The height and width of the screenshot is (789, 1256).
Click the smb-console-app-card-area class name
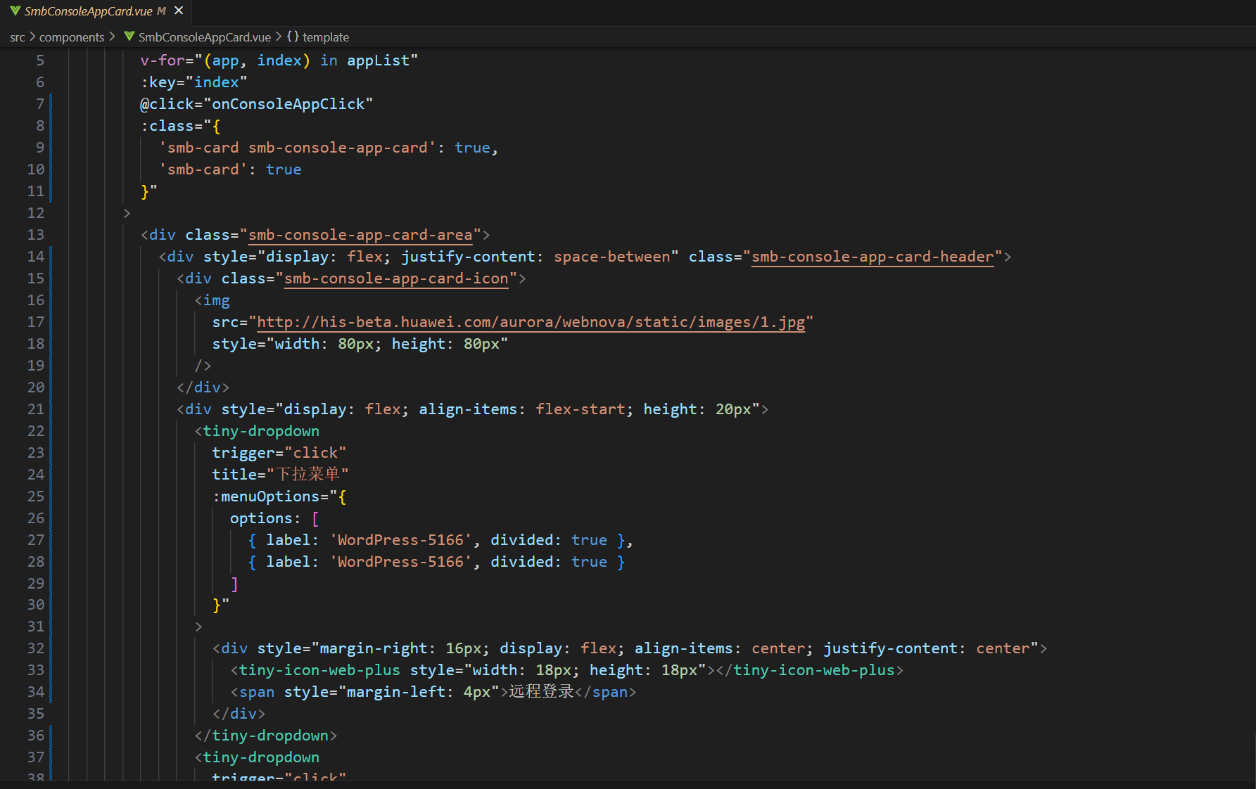coord(360,235)
